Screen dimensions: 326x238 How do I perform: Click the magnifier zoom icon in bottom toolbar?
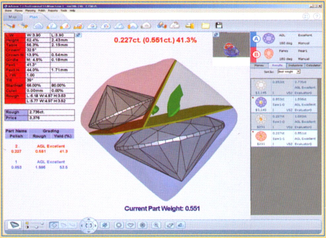pyautogui.click(x=156, y=225)
